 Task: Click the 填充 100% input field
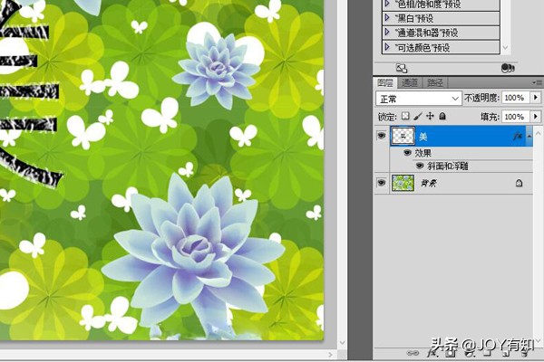515,117
